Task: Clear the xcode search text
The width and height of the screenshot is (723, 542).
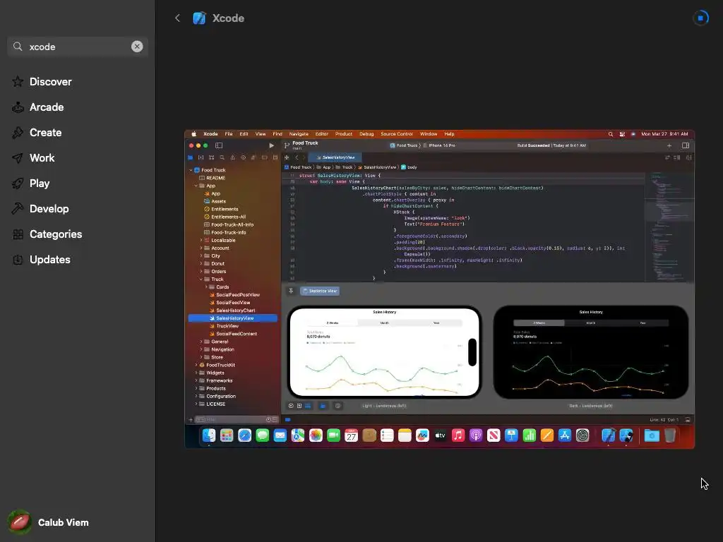Action: click(x=137, y=47)
